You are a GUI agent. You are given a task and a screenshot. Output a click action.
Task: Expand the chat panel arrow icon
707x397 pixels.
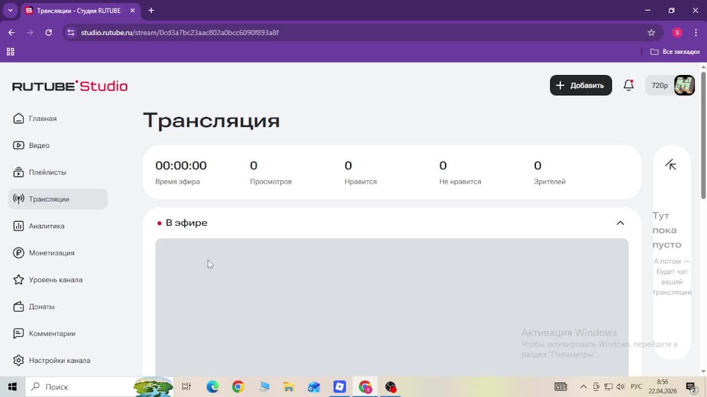[671, 165]
